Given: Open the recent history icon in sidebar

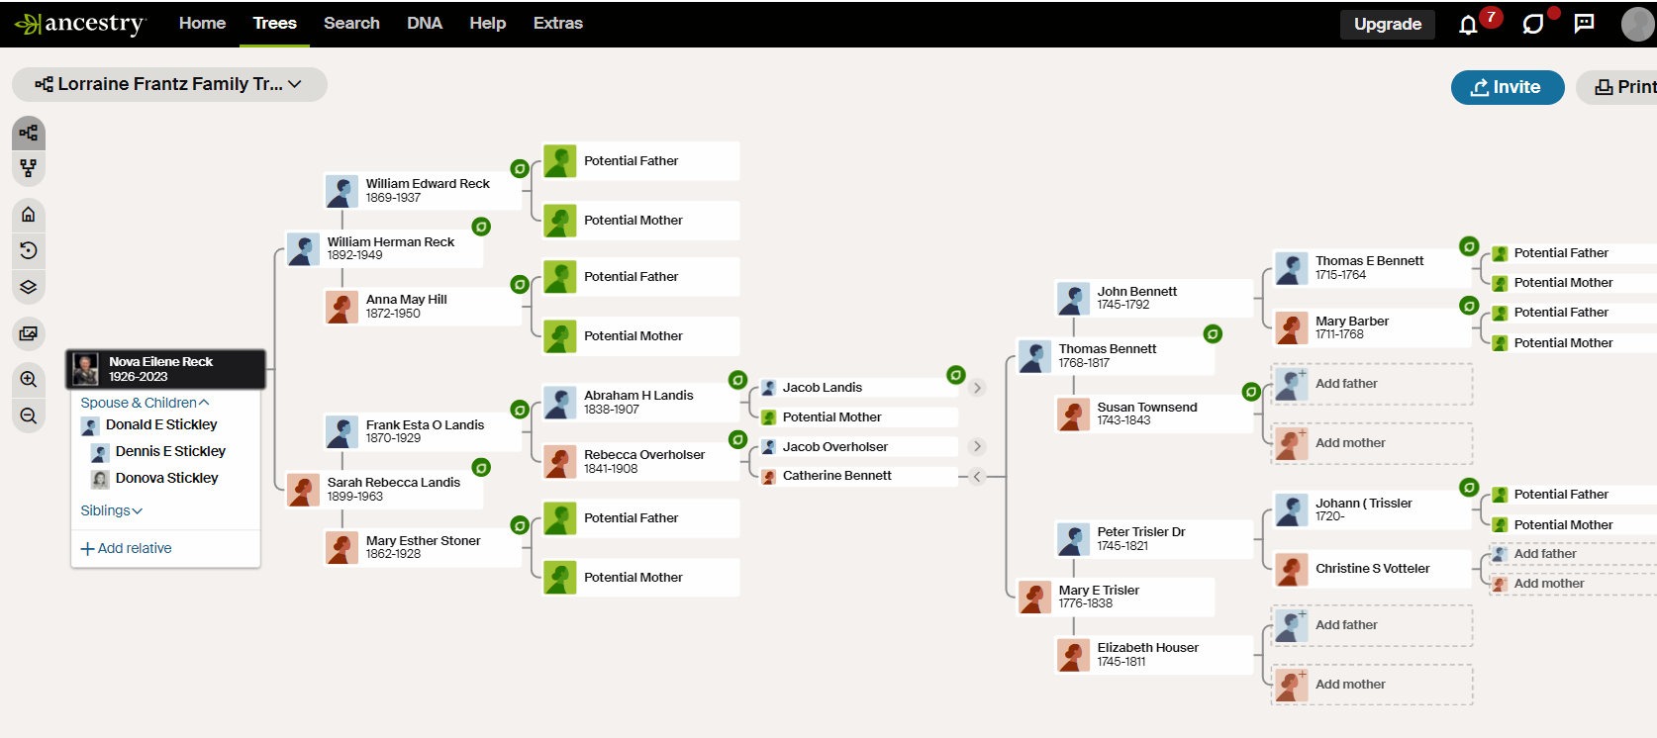Looking at the screenshot, I should coord(29,250).
